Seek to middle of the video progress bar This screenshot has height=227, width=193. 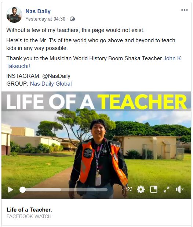pyautogui.click(x=63, y=190)
